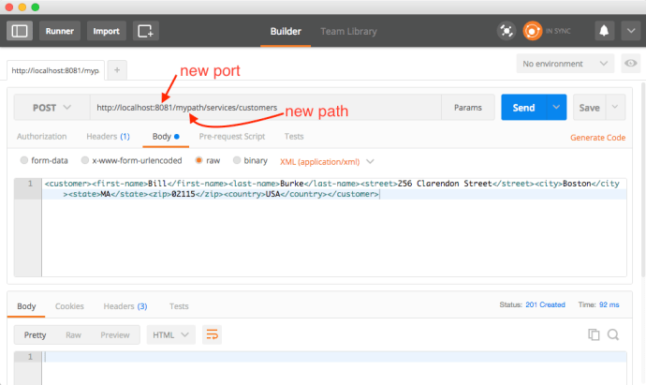Screen dimensions: 646x385
Task: Switch response view to Pretty
Action: (35, 334)
